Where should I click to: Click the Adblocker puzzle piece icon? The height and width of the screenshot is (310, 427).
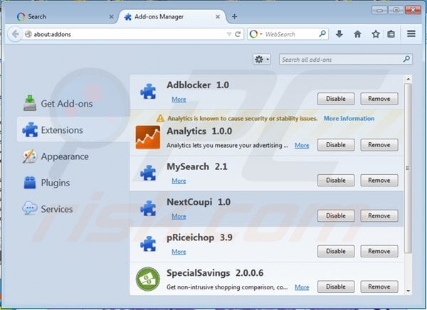coord(148,91)
